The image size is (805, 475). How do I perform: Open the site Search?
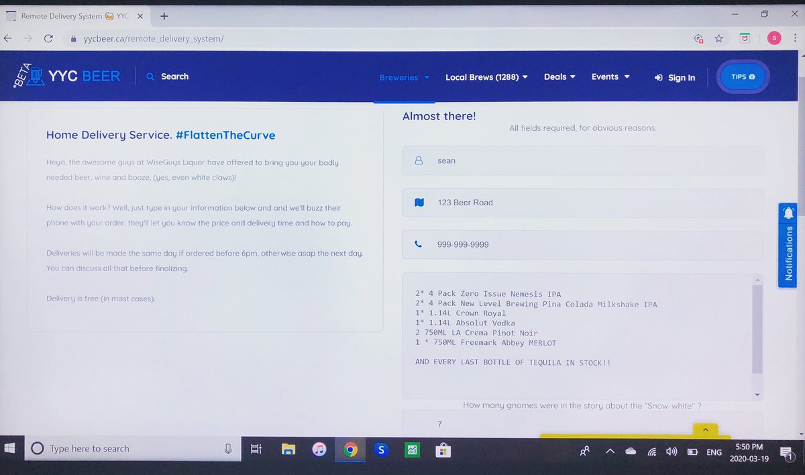pyautogui.click(x=168, y=76)
